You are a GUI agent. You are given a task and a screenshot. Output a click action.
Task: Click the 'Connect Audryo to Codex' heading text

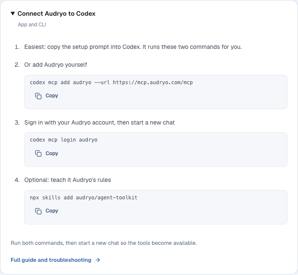(57, 14)
